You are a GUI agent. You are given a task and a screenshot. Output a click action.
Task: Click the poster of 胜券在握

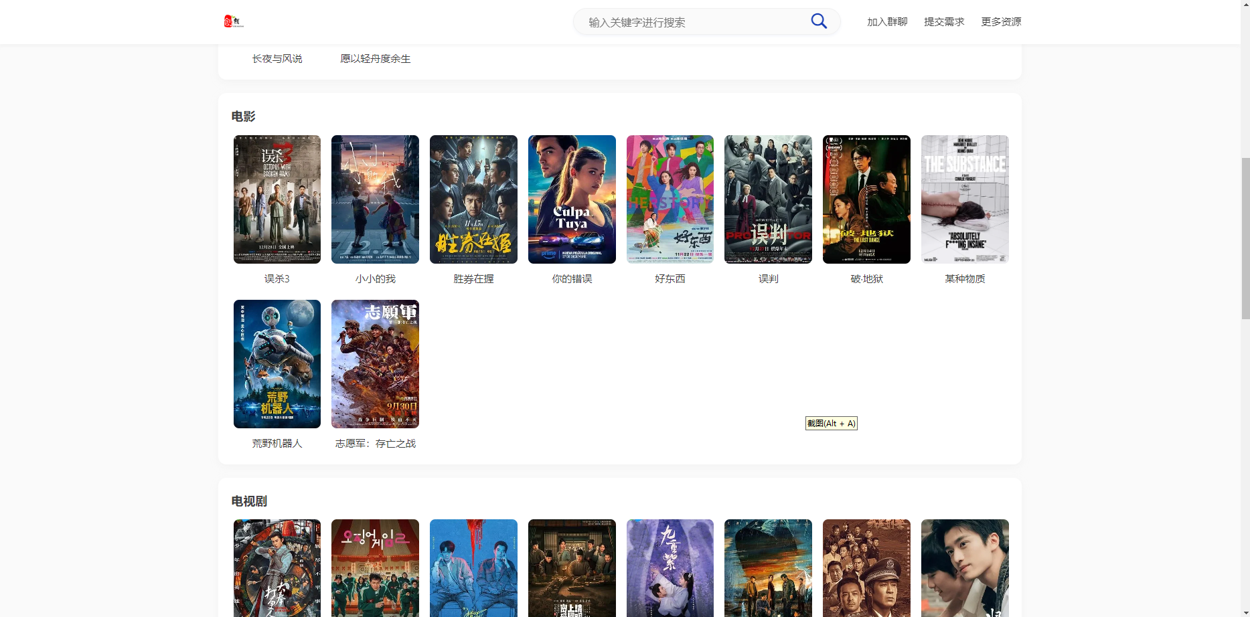point(473,199)
